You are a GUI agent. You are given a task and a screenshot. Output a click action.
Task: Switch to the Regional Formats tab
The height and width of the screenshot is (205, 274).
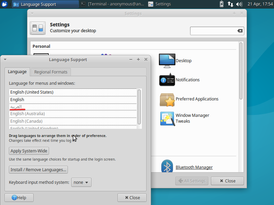(51, 72)
